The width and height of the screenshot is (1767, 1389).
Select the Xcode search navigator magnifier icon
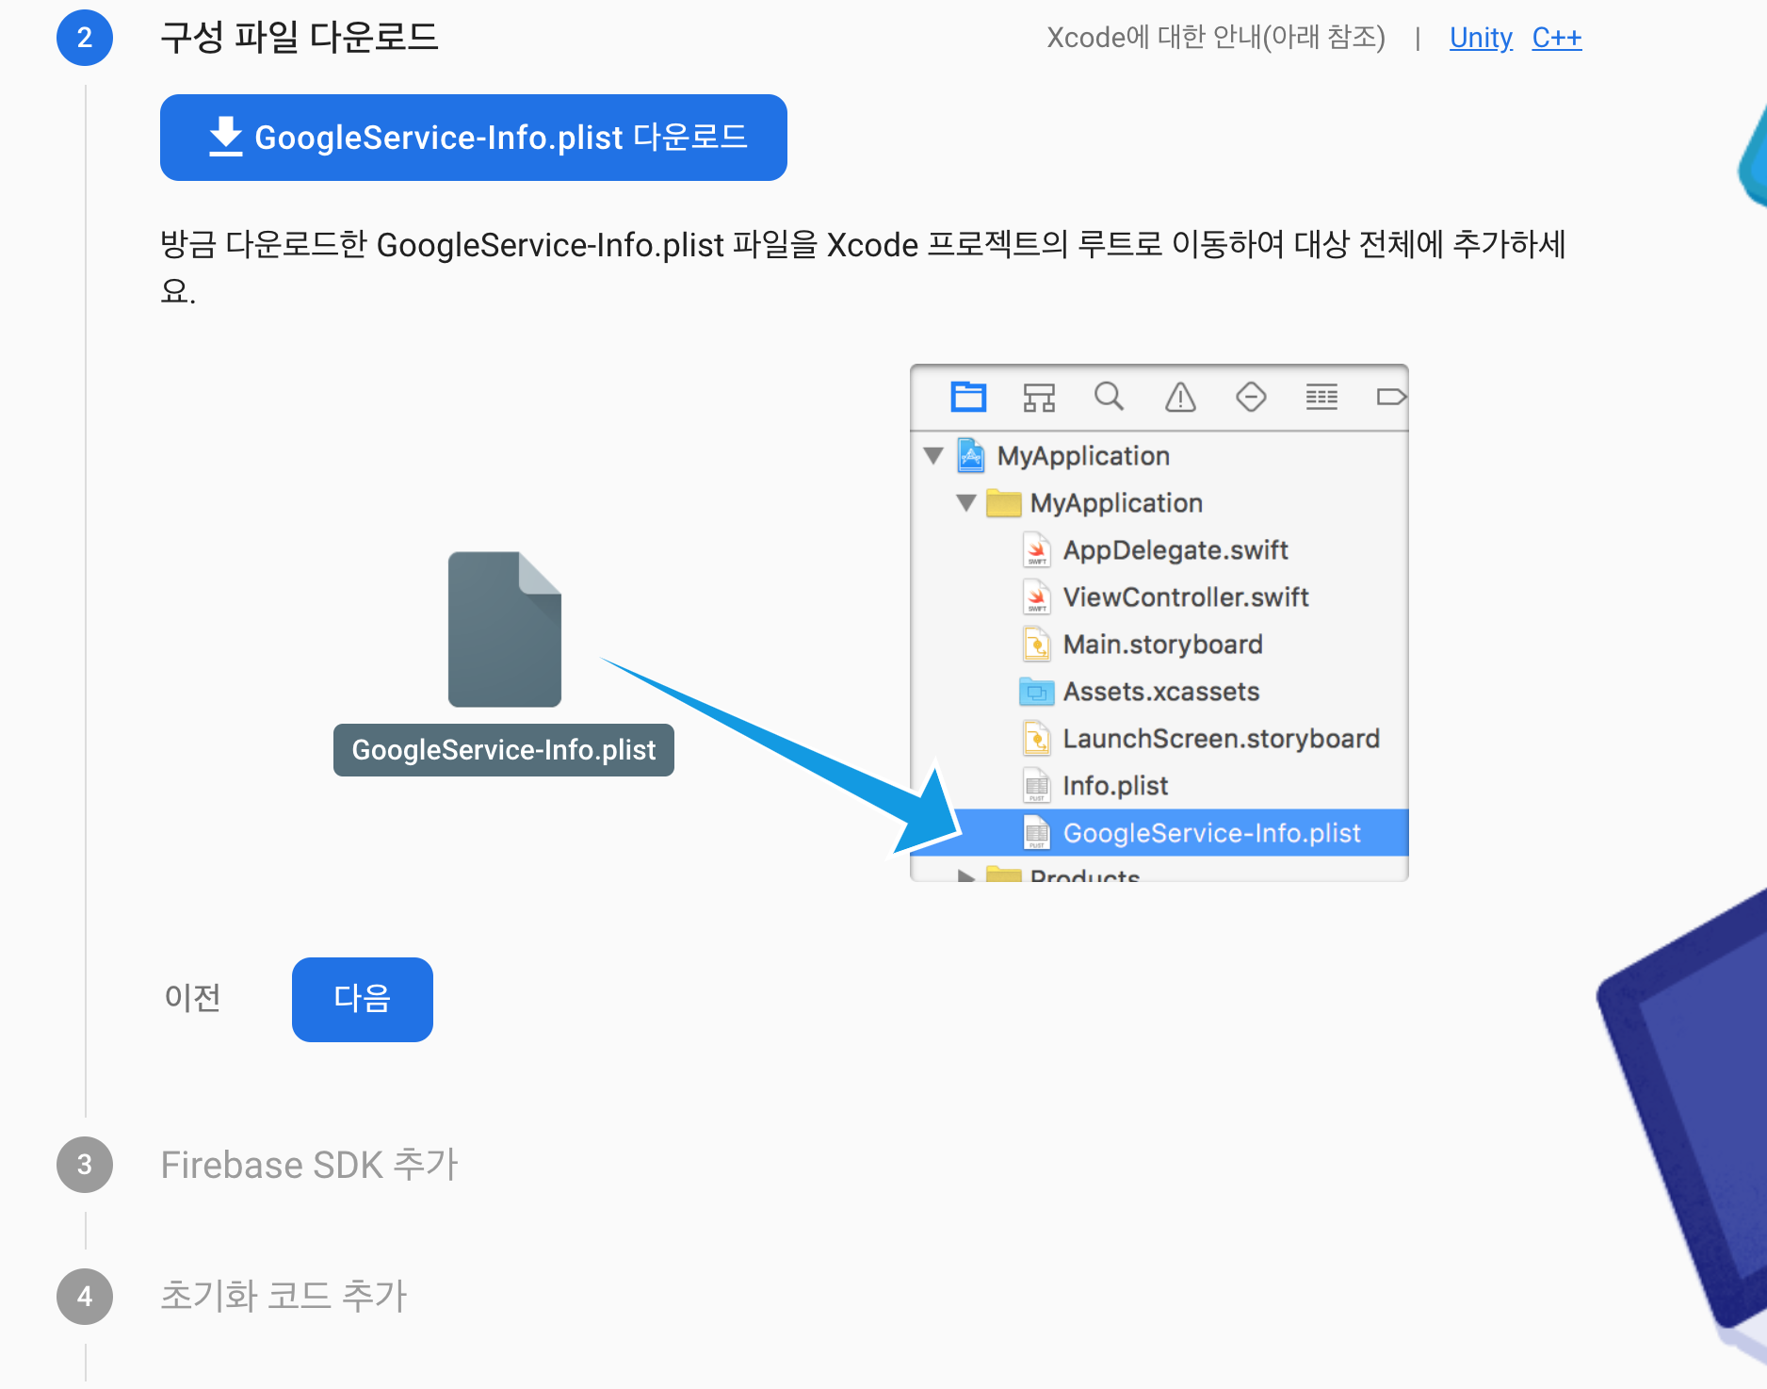(x=1110, y=396)
